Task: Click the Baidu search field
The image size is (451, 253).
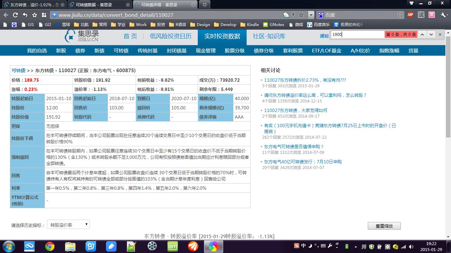Action: point(360,15)
